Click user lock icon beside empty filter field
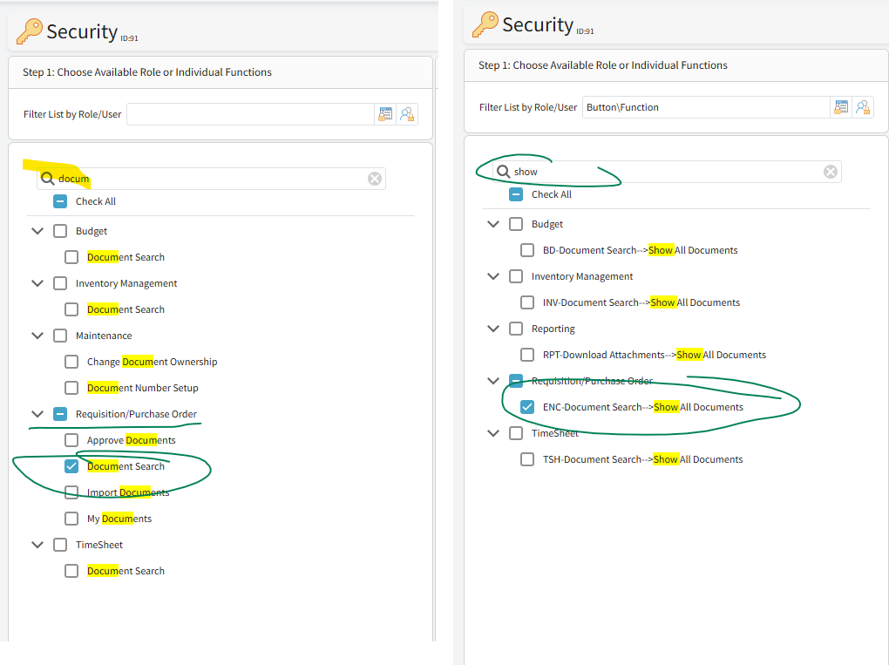The height and width of the screenshot is (665, 889). tap(407, 114)
